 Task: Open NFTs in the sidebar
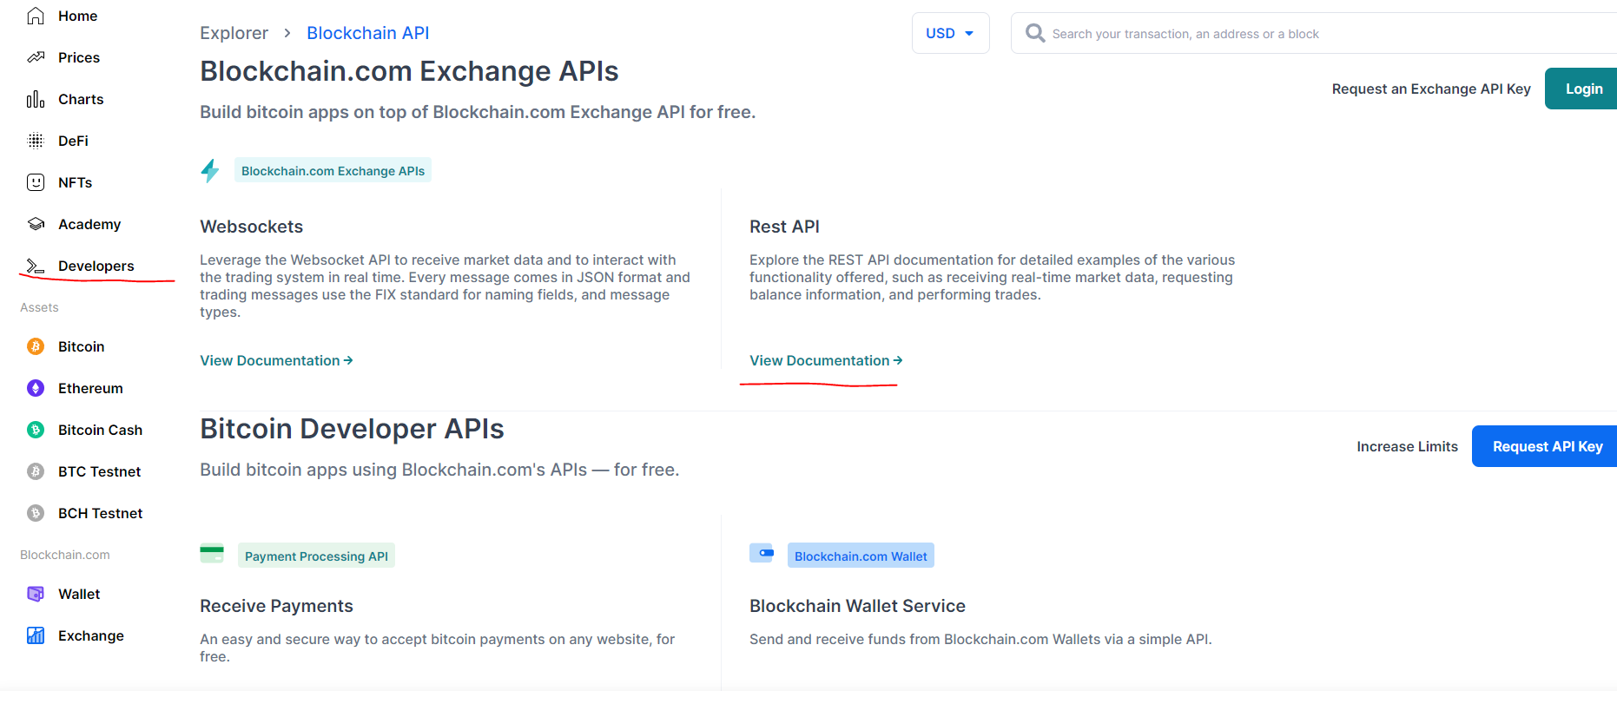click(75, 182)
